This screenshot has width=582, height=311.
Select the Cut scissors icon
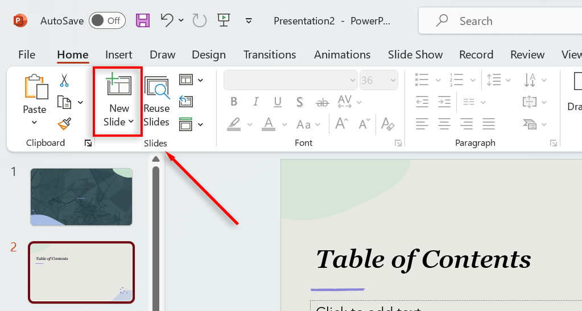[64, 81]
